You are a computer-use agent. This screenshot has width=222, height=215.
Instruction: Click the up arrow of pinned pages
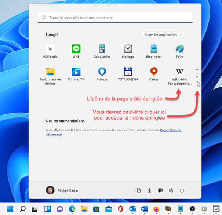[x=197, y=69]
